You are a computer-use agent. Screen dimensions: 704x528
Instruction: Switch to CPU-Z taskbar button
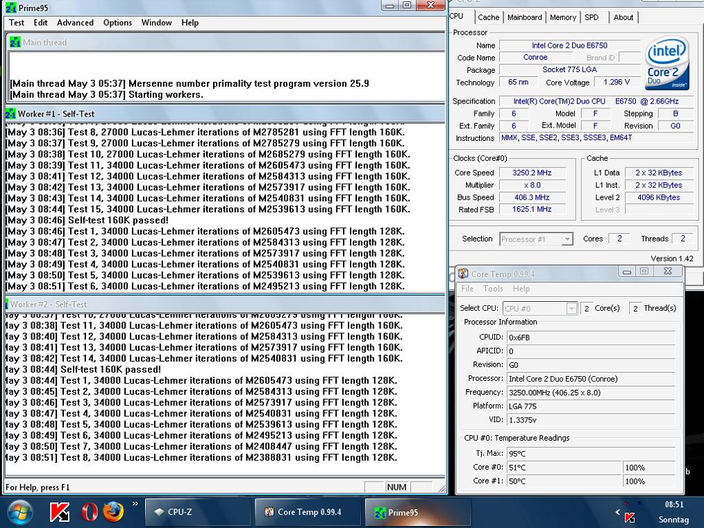(x=198, y=512)
